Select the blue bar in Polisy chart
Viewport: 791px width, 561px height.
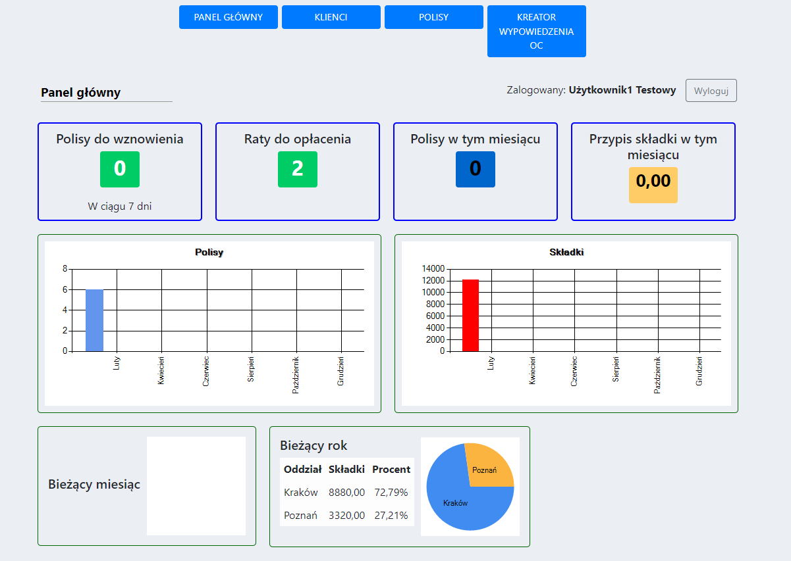[x=94, y=320]
